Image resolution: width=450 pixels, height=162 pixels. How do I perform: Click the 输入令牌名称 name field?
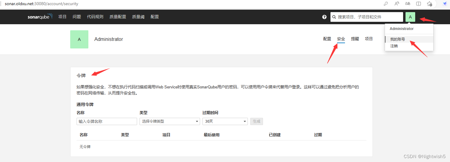107,121
